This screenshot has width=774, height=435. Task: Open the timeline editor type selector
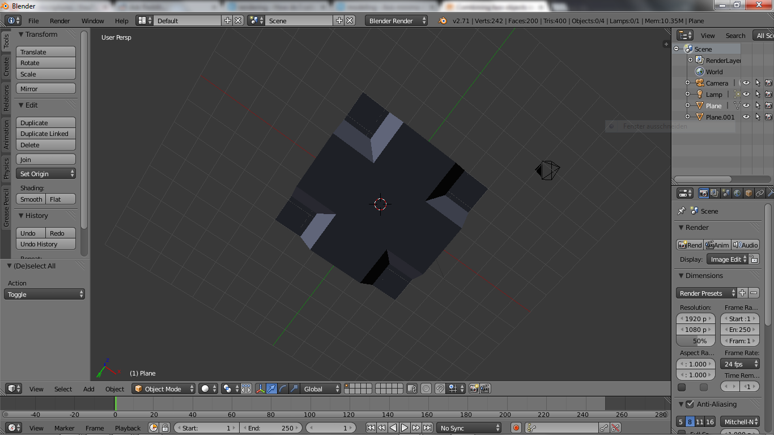pos(14,428)
